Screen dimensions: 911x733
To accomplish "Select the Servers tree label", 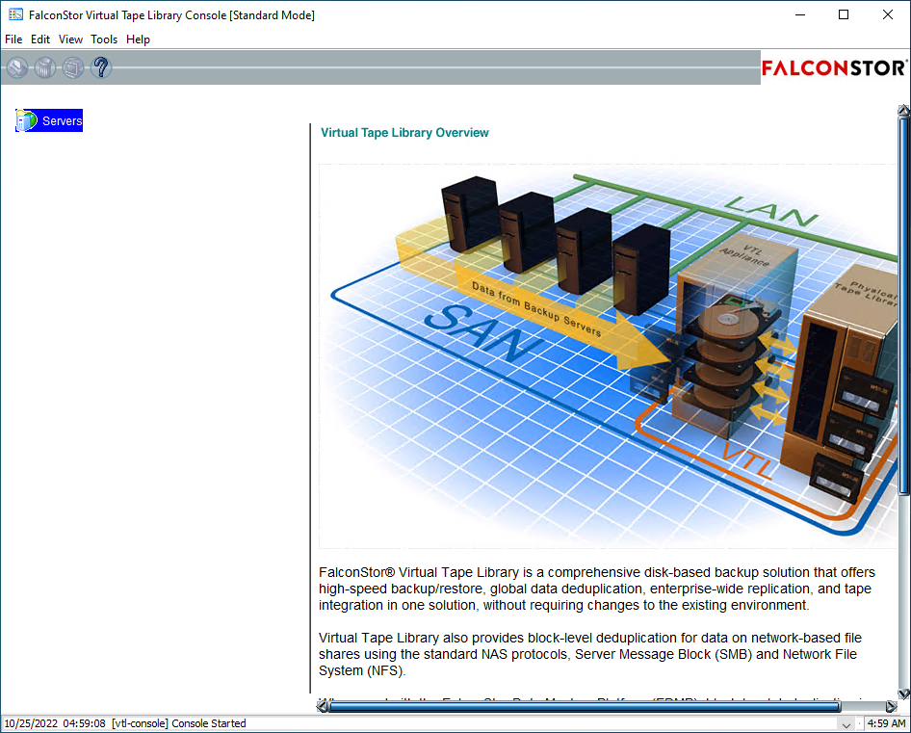I will point(63,121).
